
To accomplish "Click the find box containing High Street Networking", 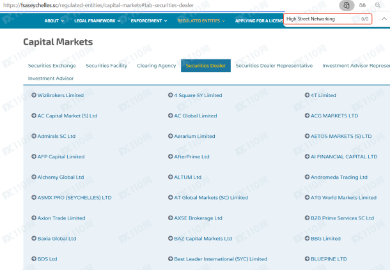I will click(x=320, y=19).
